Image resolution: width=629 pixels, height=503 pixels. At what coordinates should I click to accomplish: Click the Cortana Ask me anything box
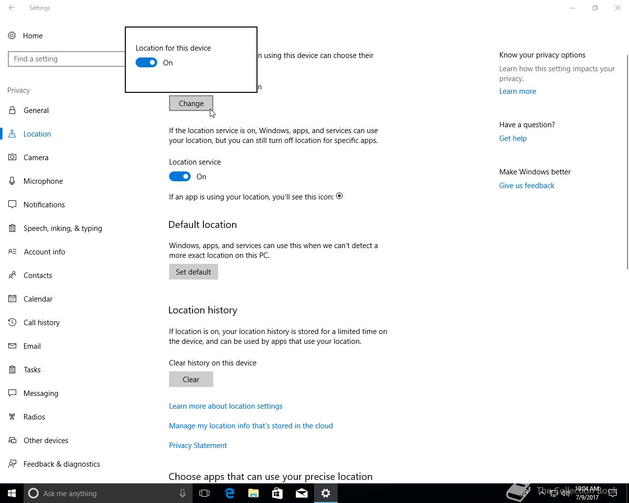pyautogui.click(x=108, y=493)
